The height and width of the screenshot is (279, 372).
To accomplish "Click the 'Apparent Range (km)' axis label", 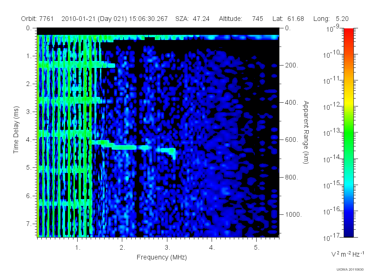I will pos(306,132).
